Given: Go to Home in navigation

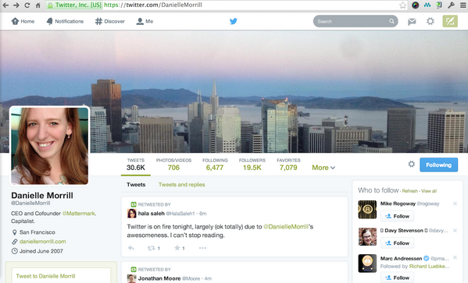Looking at the screenshot, I should click(23, 21).
